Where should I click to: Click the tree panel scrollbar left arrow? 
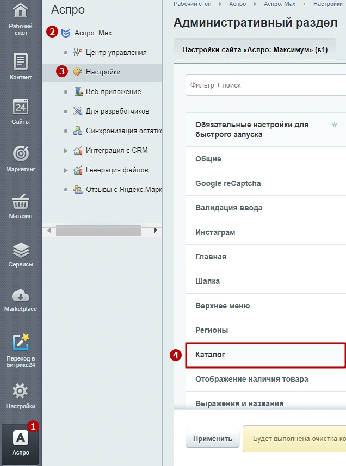point(49,231)
